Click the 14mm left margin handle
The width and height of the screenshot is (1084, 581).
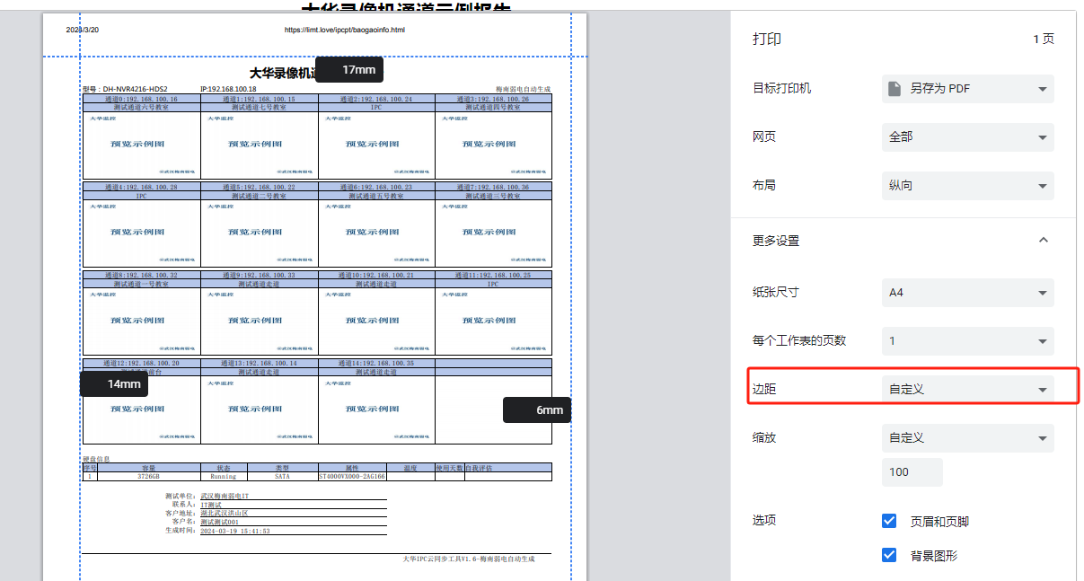(114, 383)
